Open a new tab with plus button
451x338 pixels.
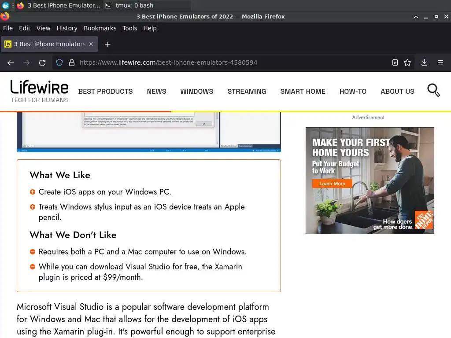[107, 44]
